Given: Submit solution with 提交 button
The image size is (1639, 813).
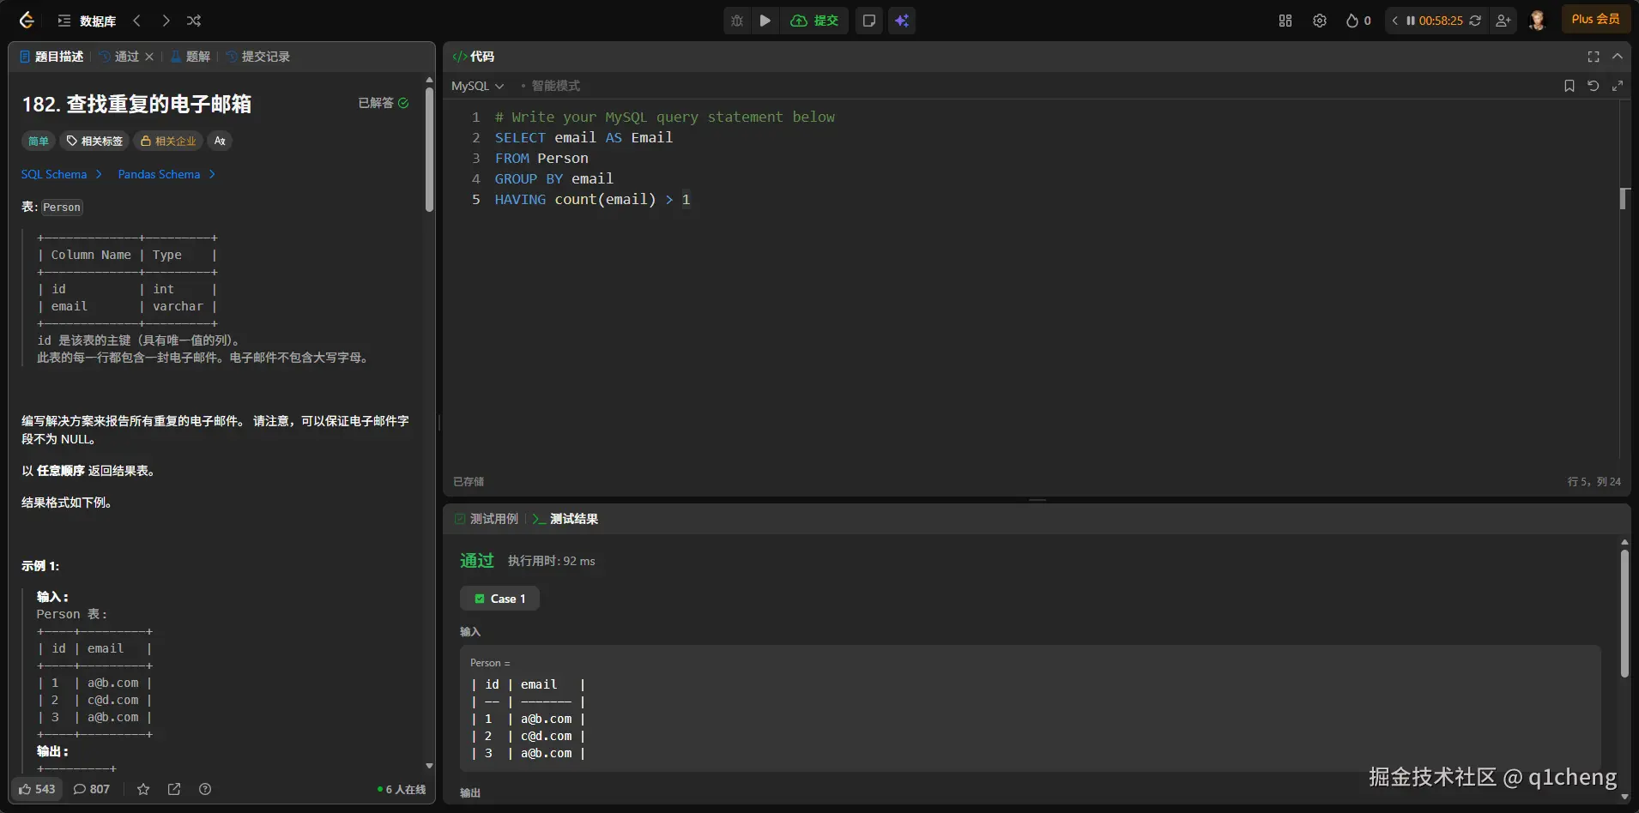Looking at the screenshot, I should (x=815, y=21).
